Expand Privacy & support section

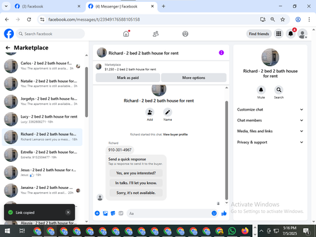[270, 142]
